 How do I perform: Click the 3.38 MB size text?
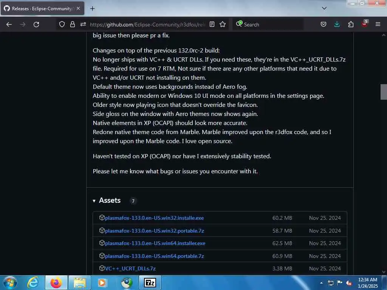(282, 268)
